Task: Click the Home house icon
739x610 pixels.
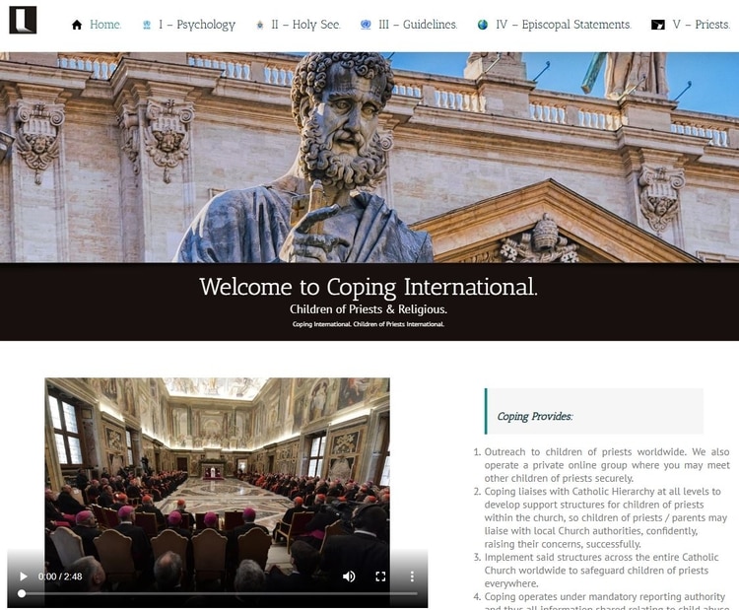Action: coord(76,25)
